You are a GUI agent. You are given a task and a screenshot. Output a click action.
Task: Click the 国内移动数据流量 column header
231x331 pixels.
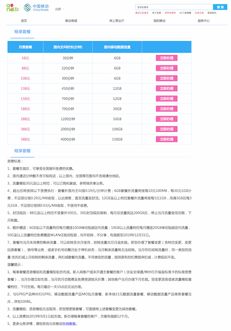[117, 47]
